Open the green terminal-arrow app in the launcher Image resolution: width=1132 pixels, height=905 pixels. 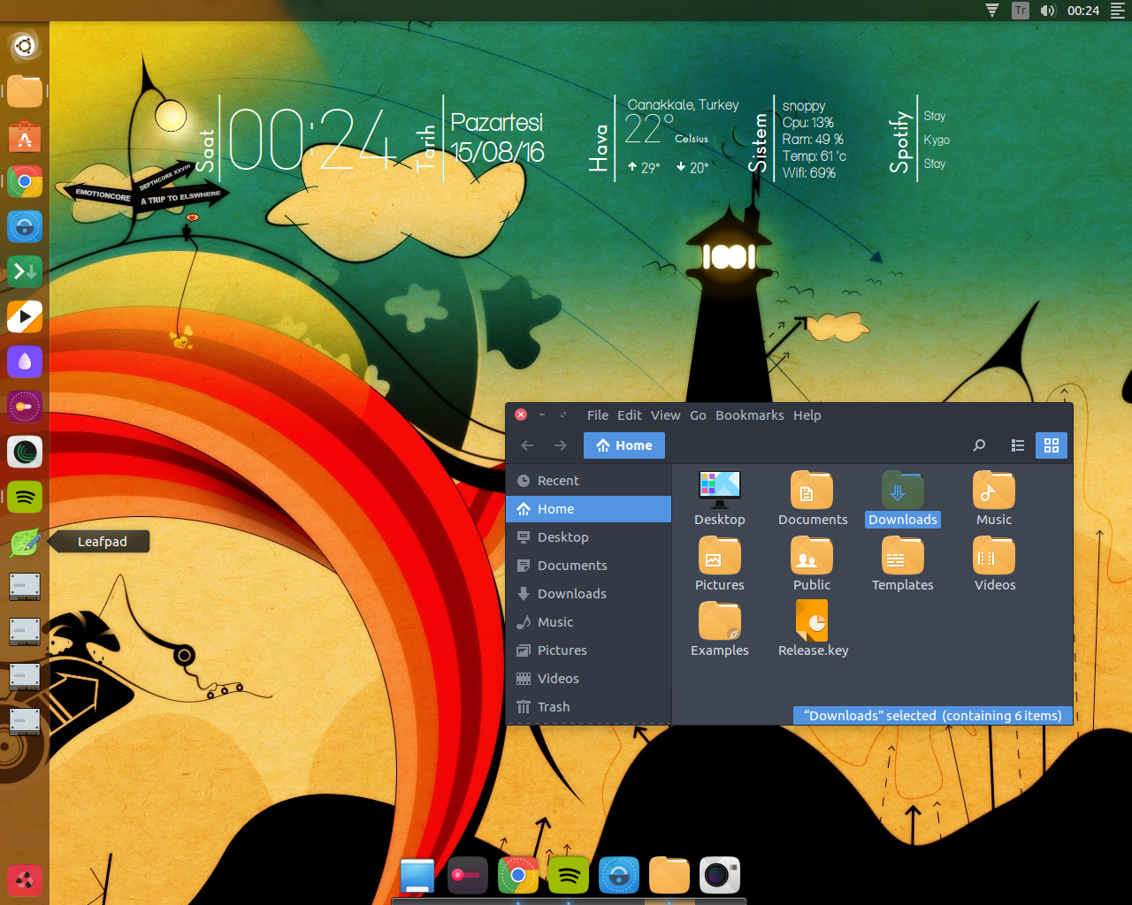tap(25, 271)
